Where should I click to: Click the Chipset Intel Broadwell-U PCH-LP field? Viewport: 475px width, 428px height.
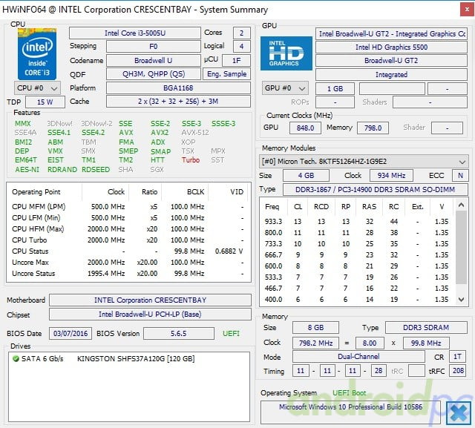[150, 315]
